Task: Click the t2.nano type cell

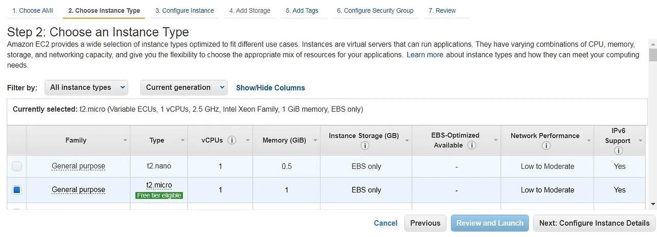Action: [159, 166]
